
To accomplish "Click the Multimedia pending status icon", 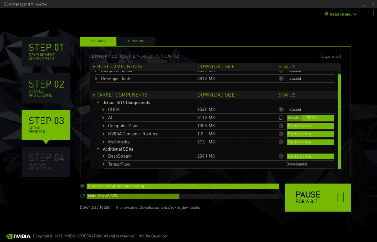I will tap(281, 142).
